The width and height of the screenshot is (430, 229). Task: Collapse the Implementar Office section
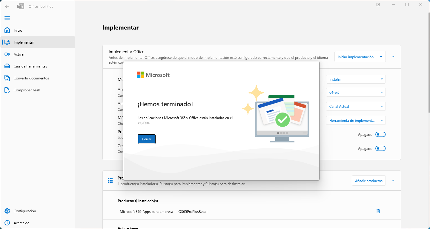[393, 57]
